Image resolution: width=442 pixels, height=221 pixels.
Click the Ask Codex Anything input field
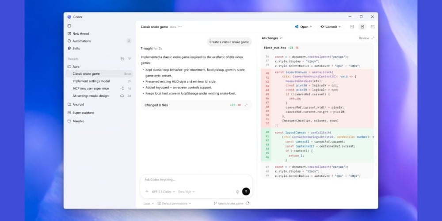click(194, 180)
